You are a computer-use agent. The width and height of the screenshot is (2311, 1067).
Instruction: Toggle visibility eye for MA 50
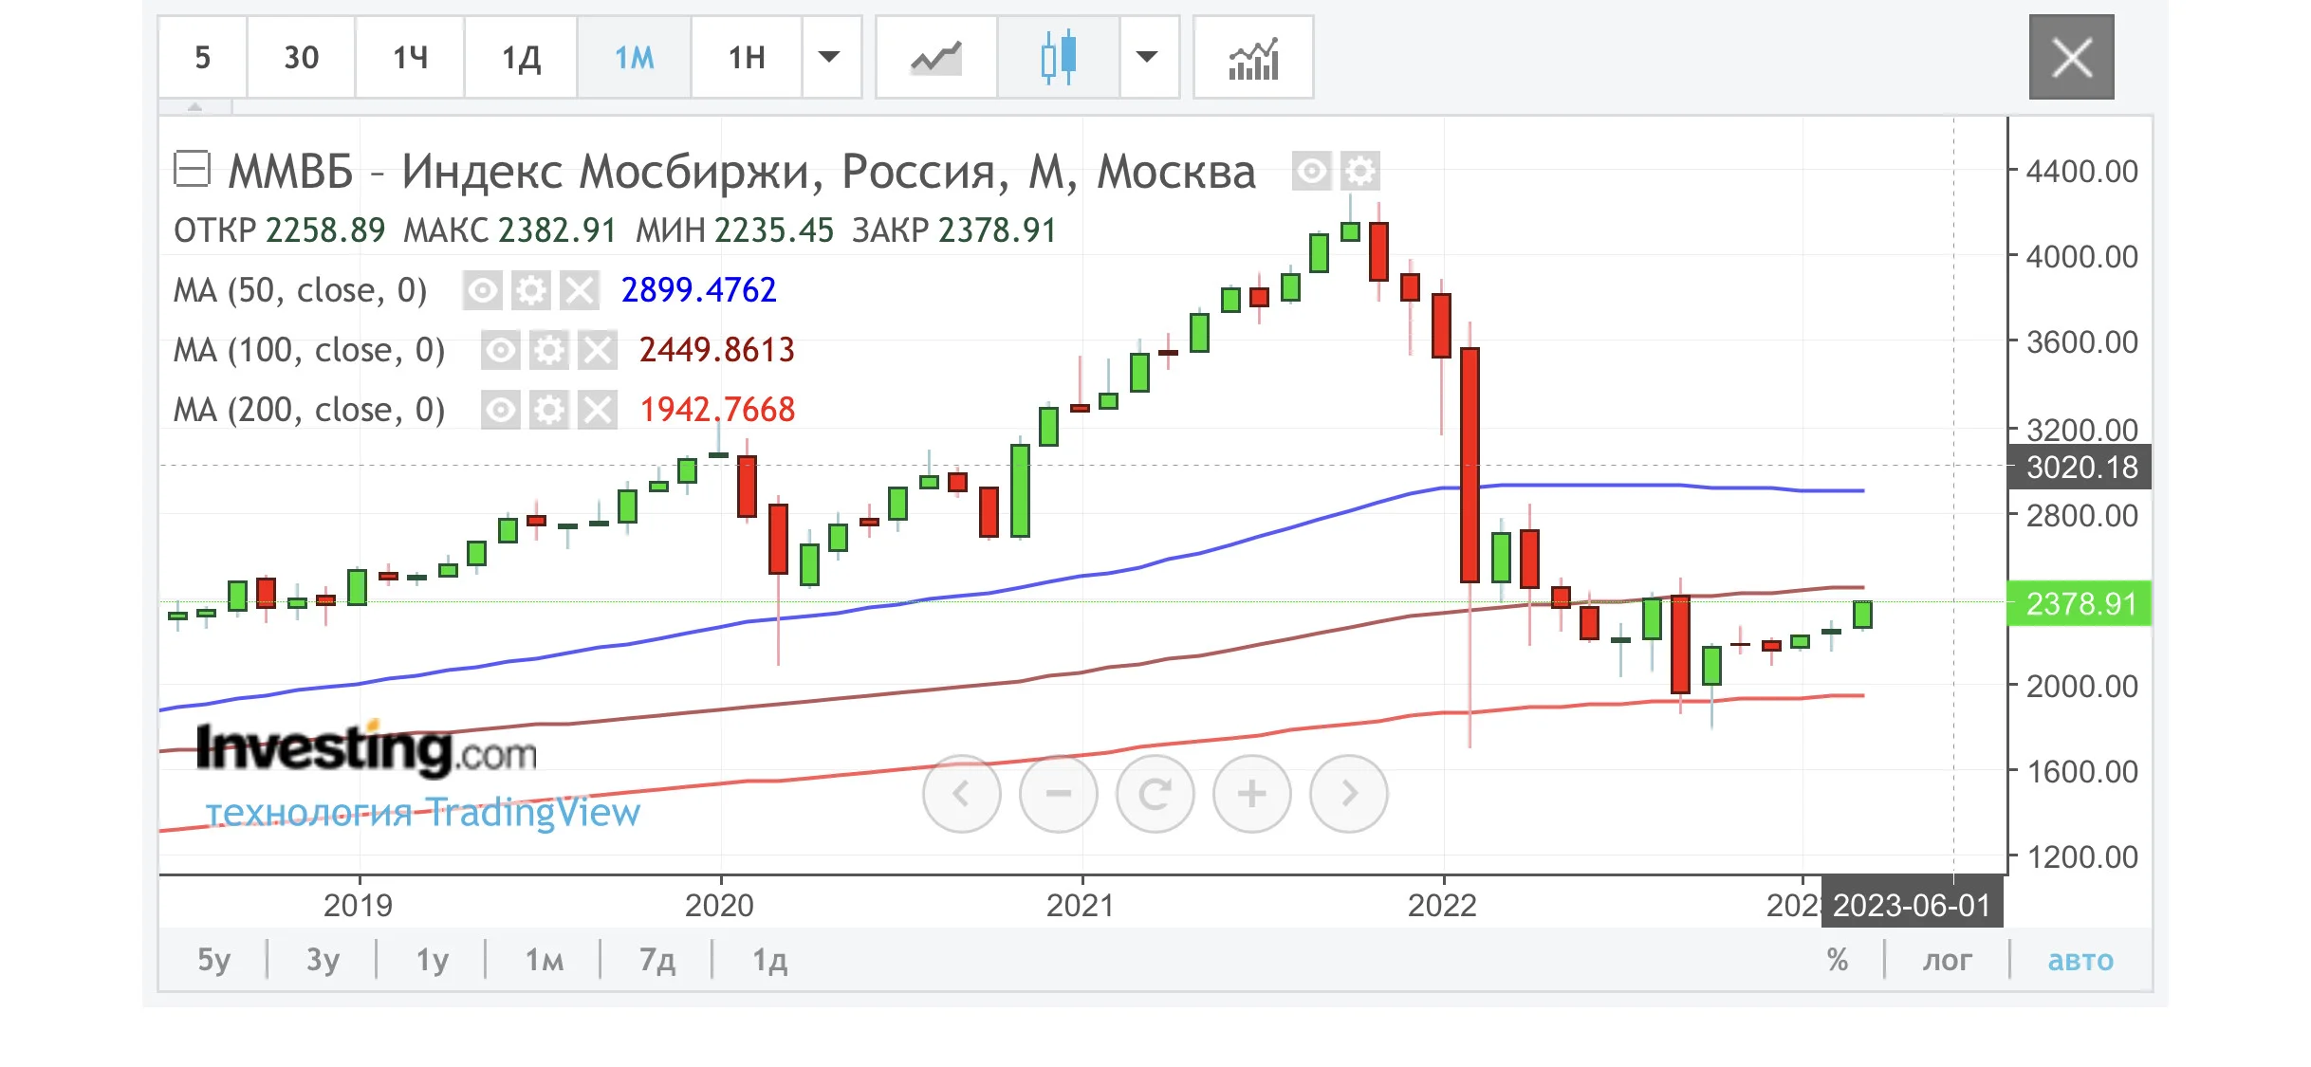coord(482,290)
